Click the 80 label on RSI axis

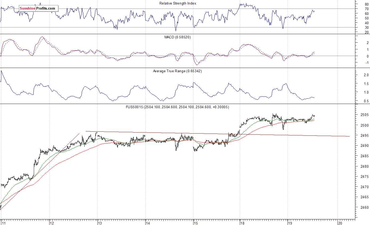367,4
